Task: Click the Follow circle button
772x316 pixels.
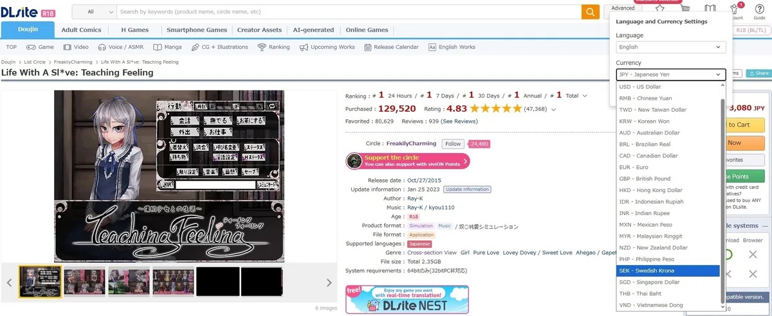Action: tap(453, 144)
